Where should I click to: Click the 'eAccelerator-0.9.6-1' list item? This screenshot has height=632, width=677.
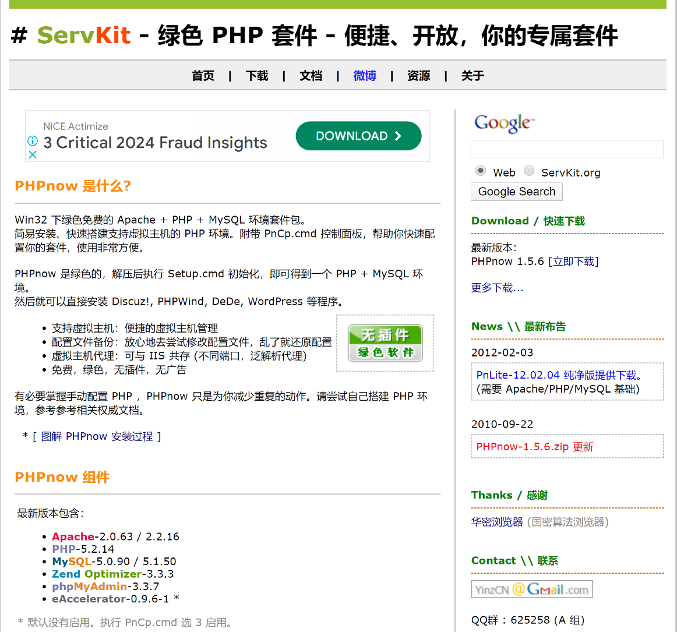[x=116, y=599]
